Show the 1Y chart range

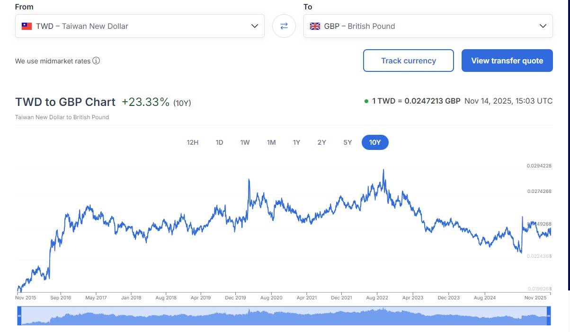296,142
